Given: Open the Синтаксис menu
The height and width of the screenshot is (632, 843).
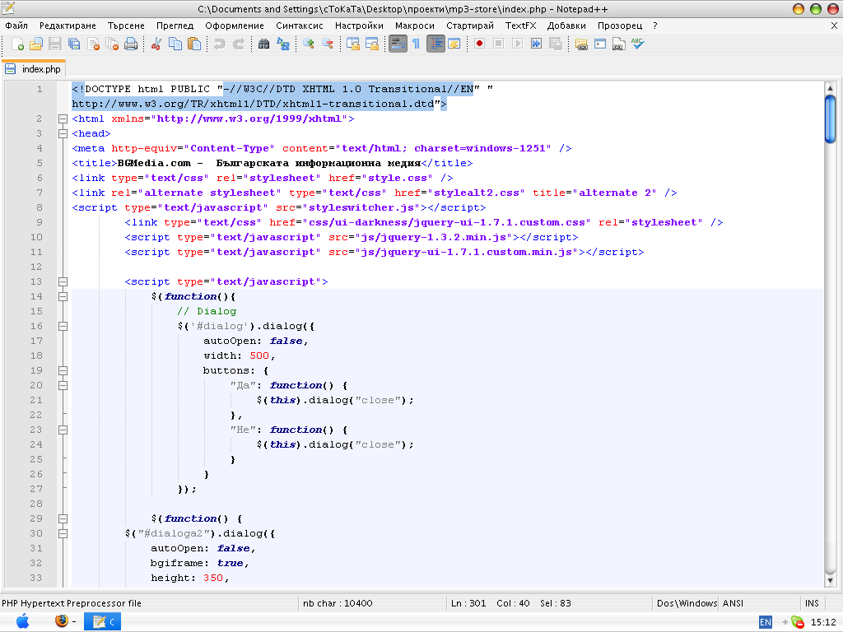Looking at the screenshot, I should click(300, 26).
